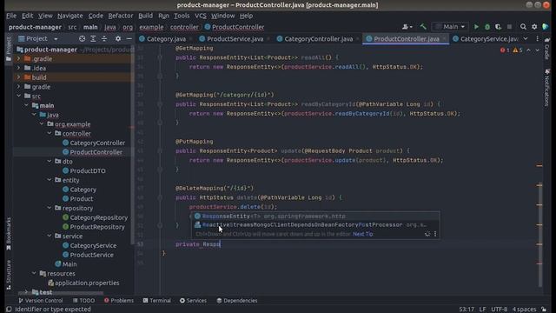The height and width of the screenshot is (313, 556).
Task: Click the yellow warnings count indicator
Action: tap(518, 50)
